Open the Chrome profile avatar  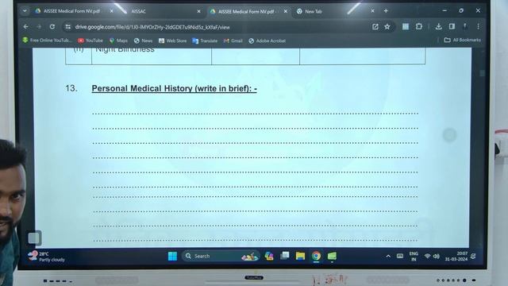click(465, 26)
